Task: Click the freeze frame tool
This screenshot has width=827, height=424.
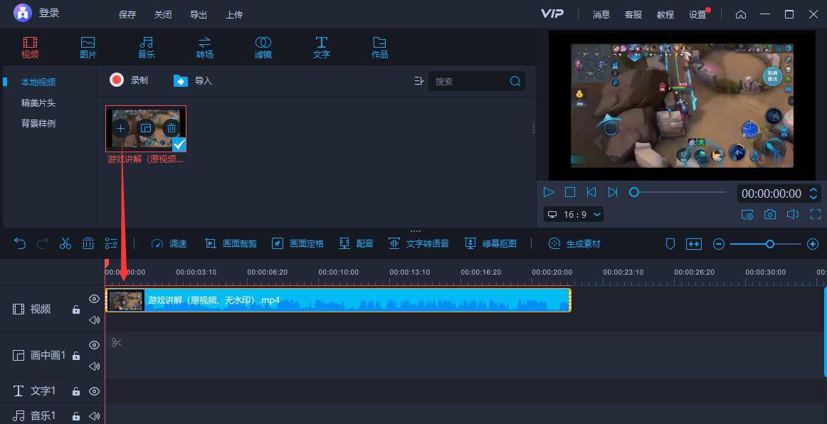Action: (x=297, y=243)
